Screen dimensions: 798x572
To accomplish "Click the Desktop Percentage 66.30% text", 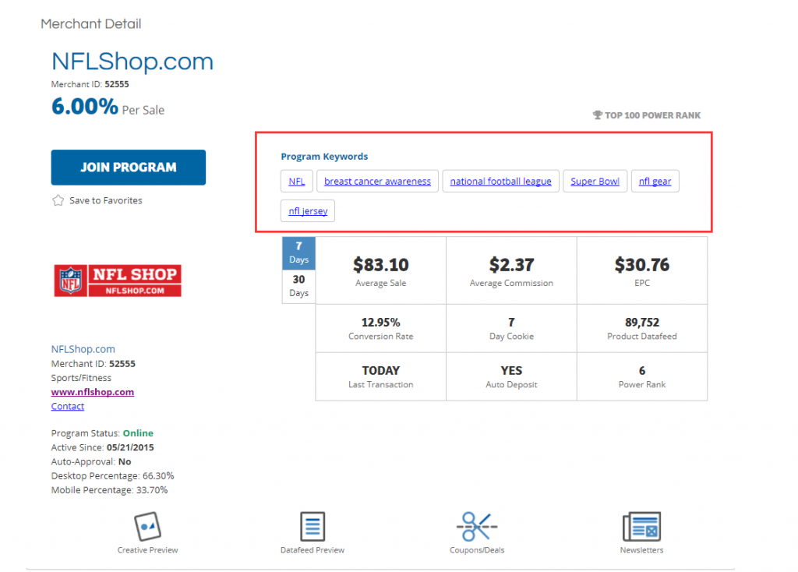I will point(112,476).
